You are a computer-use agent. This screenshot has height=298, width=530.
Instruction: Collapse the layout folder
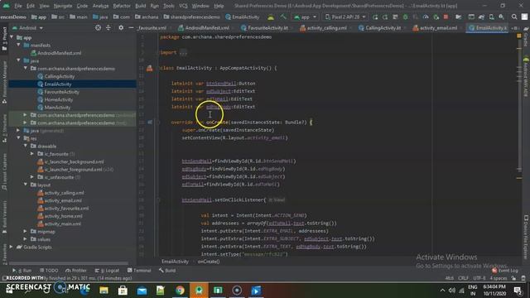pyautogui.click(x=26, y=185)
